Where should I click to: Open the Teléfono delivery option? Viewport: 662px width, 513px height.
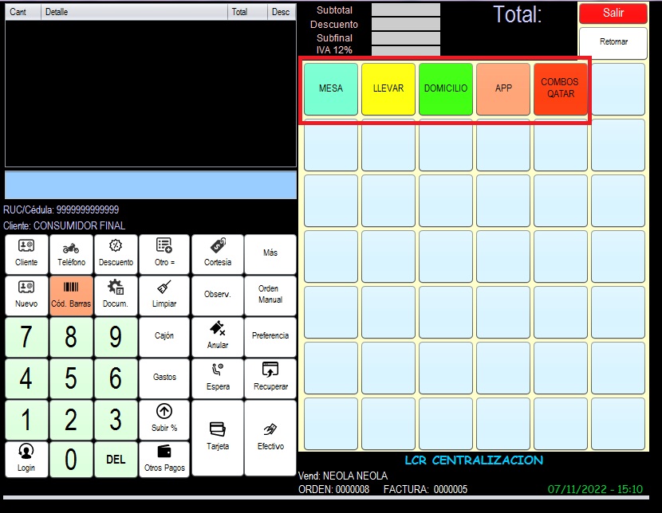point(71,253)
